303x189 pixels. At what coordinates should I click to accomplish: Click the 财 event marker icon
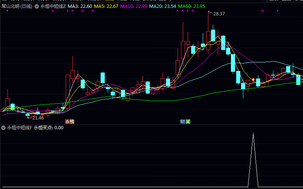(x=182, y=121)
